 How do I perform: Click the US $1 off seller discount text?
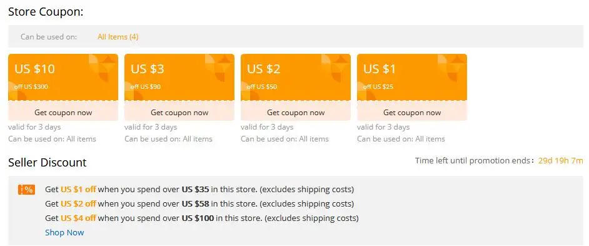click(78, 189)
